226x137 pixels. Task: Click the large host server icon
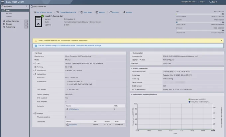38,22
